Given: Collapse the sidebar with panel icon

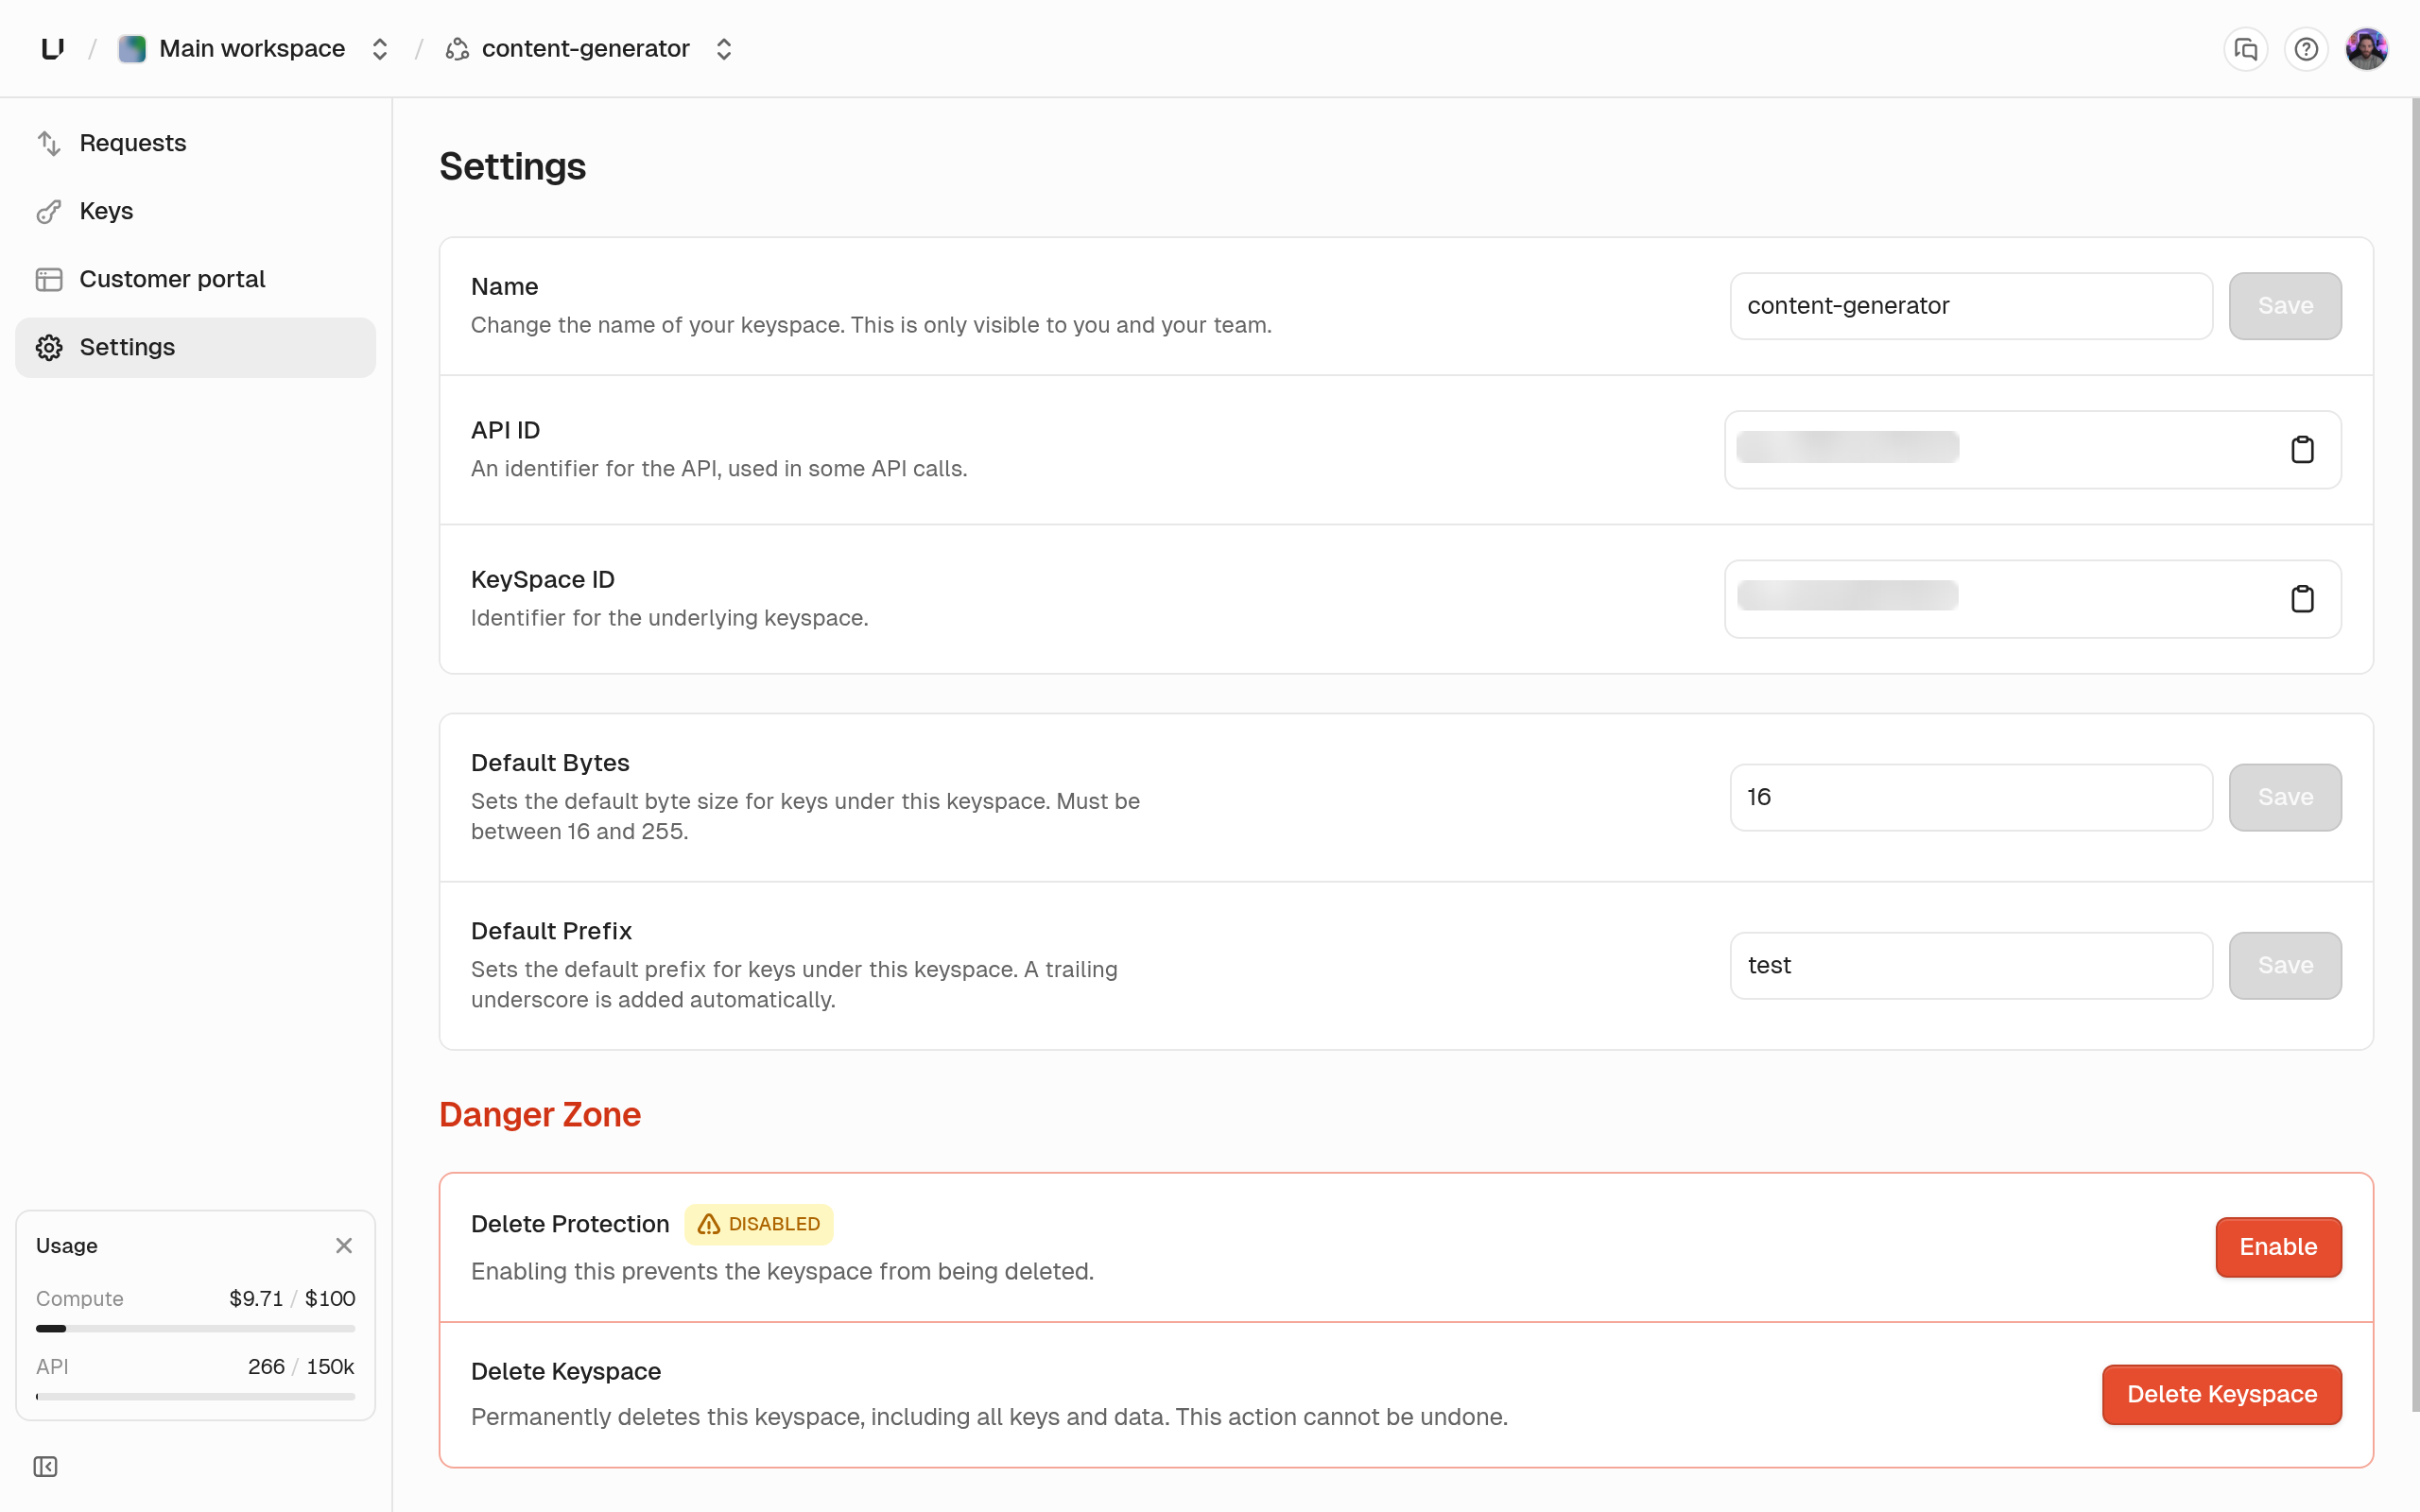Looking at the screenshot, I should (x=46, y=1466).
